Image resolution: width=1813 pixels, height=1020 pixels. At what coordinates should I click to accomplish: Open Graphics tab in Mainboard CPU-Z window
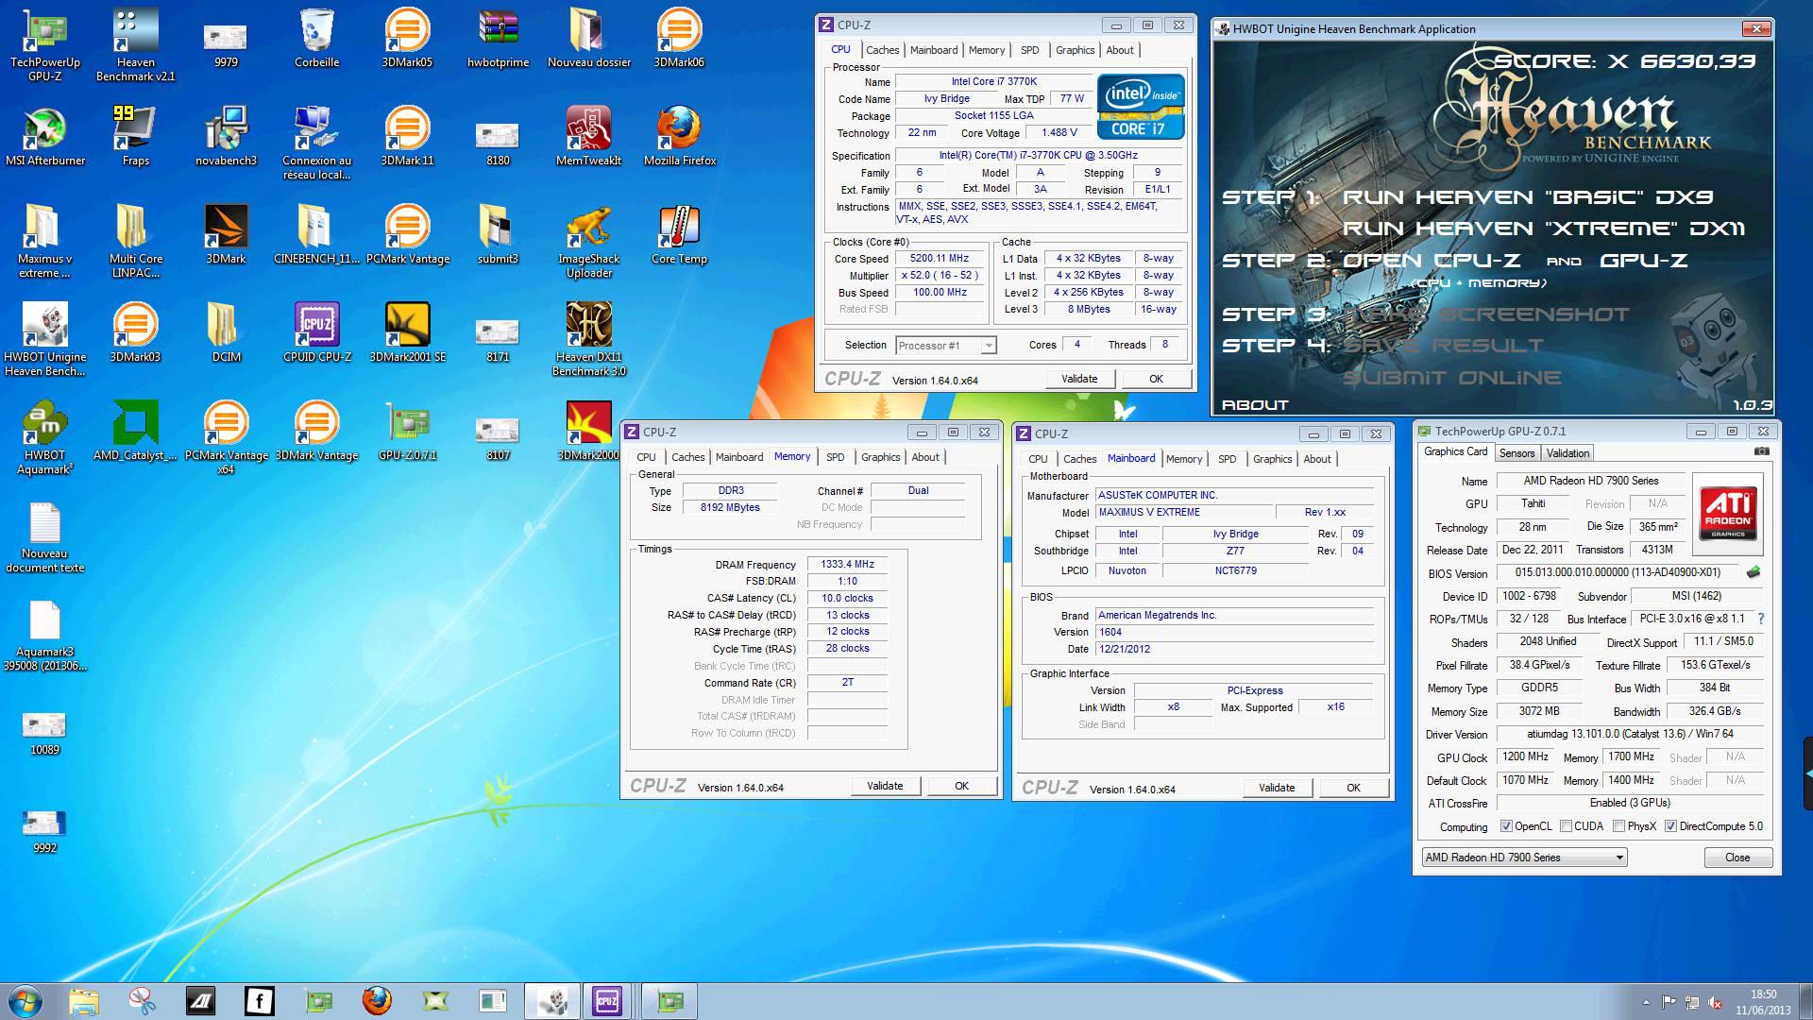click(x=1272, y=459)
